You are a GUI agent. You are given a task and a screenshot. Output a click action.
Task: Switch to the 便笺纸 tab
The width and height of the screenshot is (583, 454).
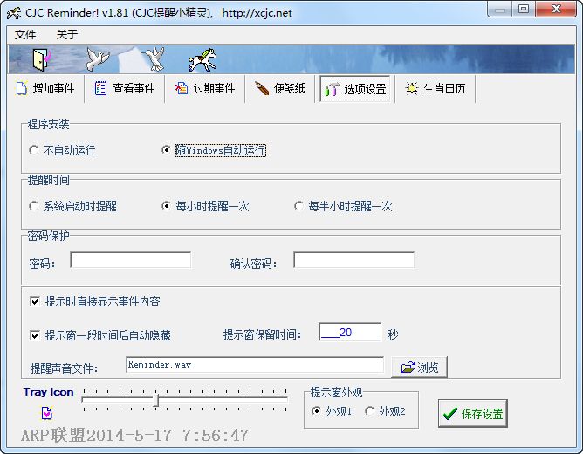pyautogui.click(x=280, y=88)
